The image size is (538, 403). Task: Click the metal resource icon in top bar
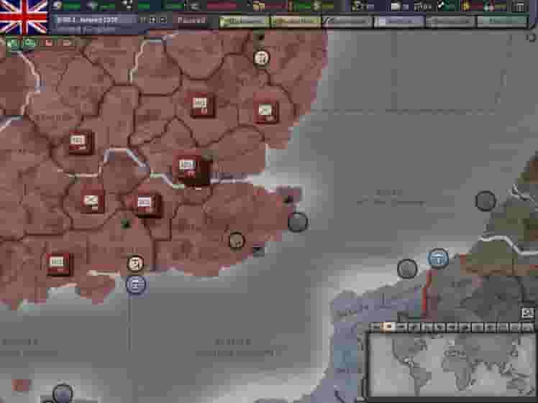pos(92,6)
